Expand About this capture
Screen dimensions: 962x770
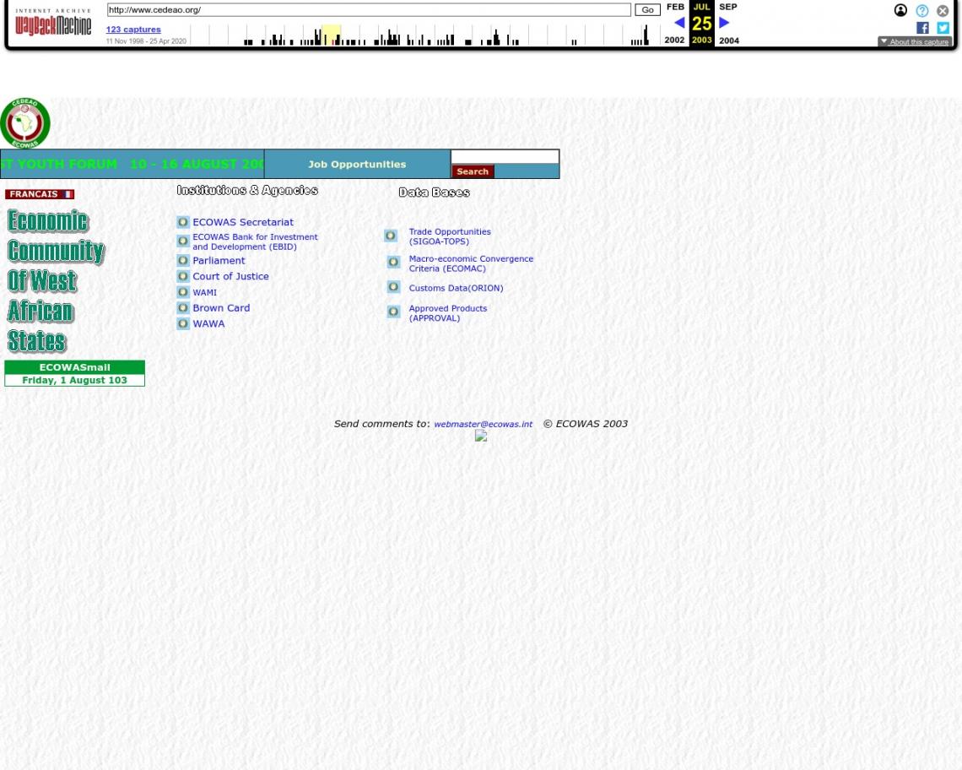915,41
